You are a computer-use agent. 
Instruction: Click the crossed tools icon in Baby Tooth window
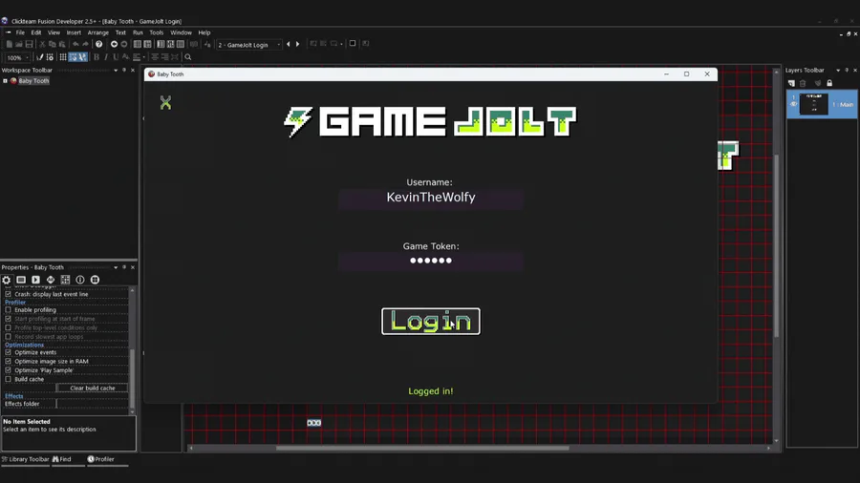click(165, 102)
